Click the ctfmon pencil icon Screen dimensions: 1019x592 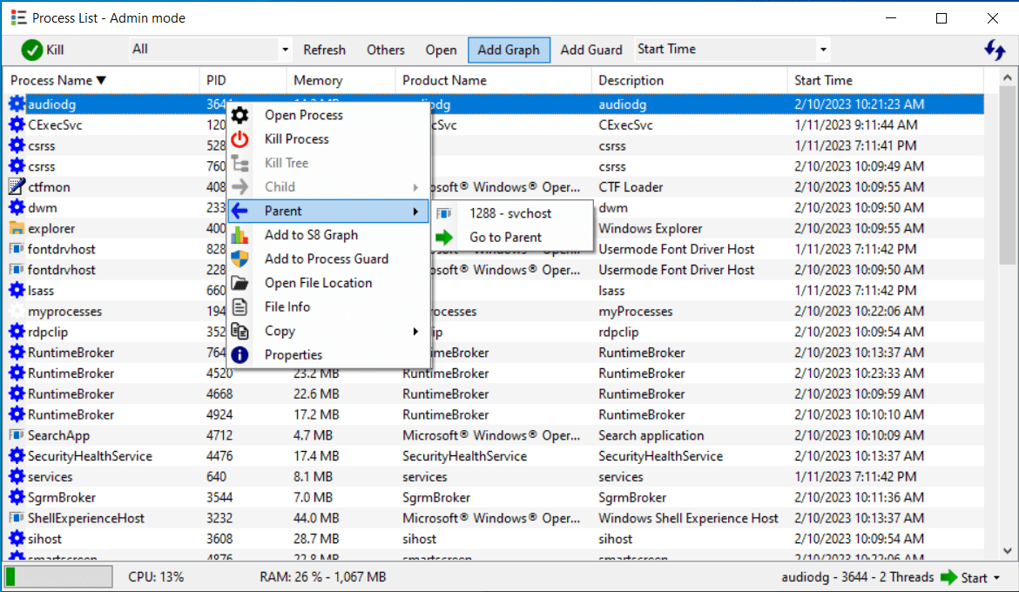17,186
